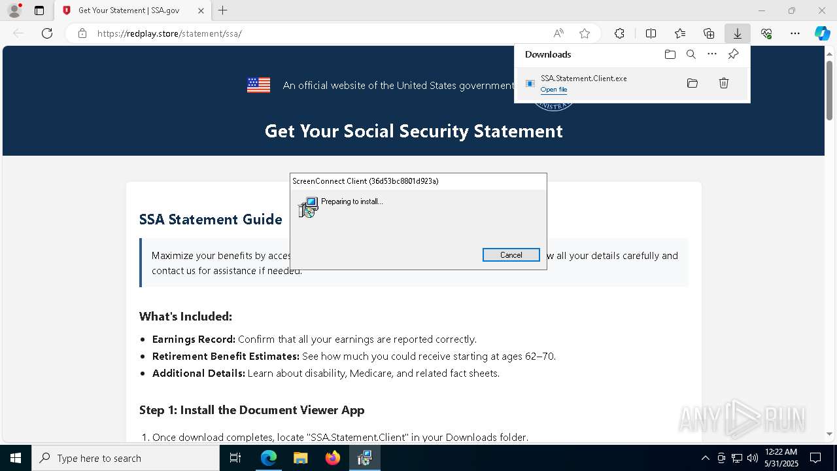Click the ScreenConnect installer dialog icon
Image resolution: width=837 pixels, height=471 pixels.
(x=308, y=207)
